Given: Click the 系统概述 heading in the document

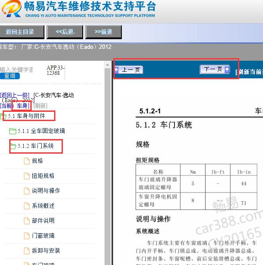Looking at the screenshot, I should (x=148, y=231).
